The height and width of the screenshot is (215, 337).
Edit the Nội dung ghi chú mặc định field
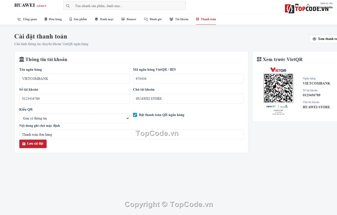(x=131, y=134)
